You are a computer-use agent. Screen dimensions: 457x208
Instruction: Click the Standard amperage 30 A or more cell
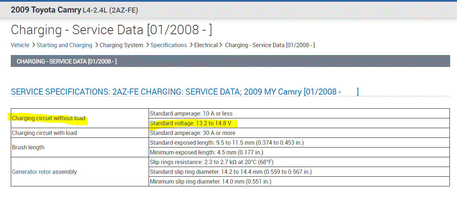(x=192, y=133)
